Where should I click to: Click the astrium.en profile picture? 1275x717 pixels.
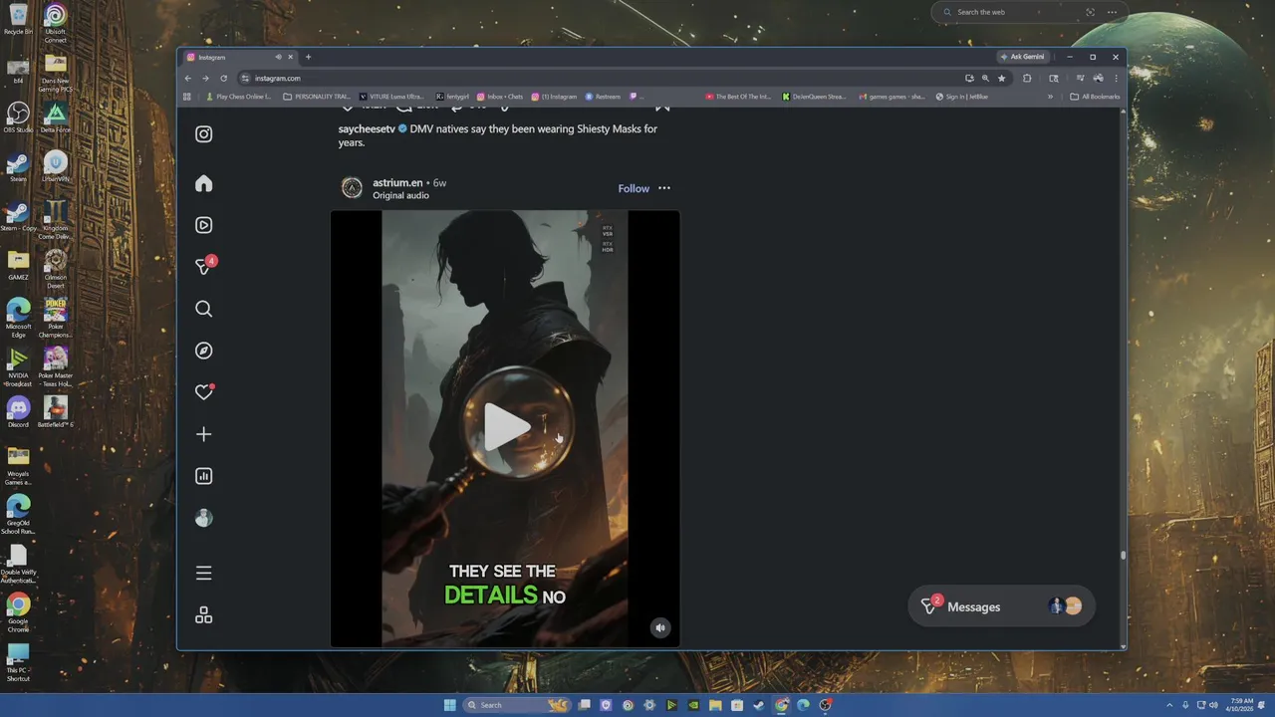[352, 188]
